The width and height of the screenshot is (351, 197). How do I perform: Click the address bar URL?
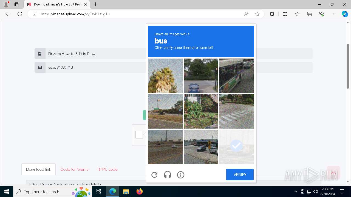pos(75,14)
